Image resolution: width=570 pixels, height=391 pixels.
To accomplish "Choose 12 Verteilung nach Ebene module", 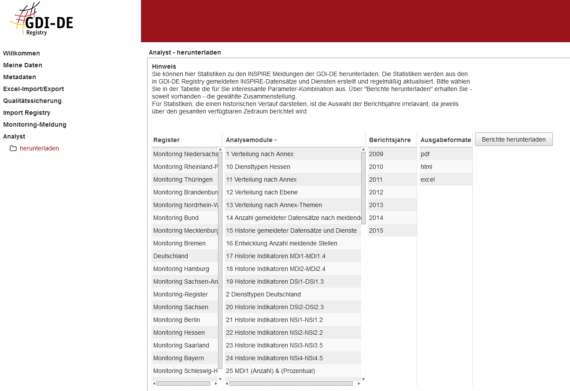I will 262,192.
